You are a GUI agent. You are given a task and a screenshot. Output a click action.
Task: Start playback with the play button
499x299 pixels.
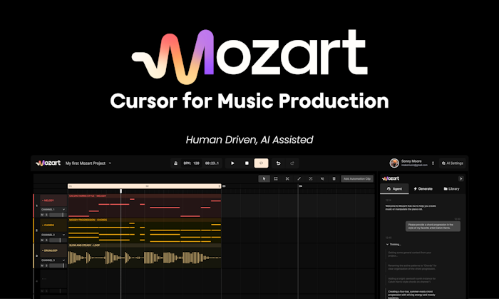click(232, 163)
